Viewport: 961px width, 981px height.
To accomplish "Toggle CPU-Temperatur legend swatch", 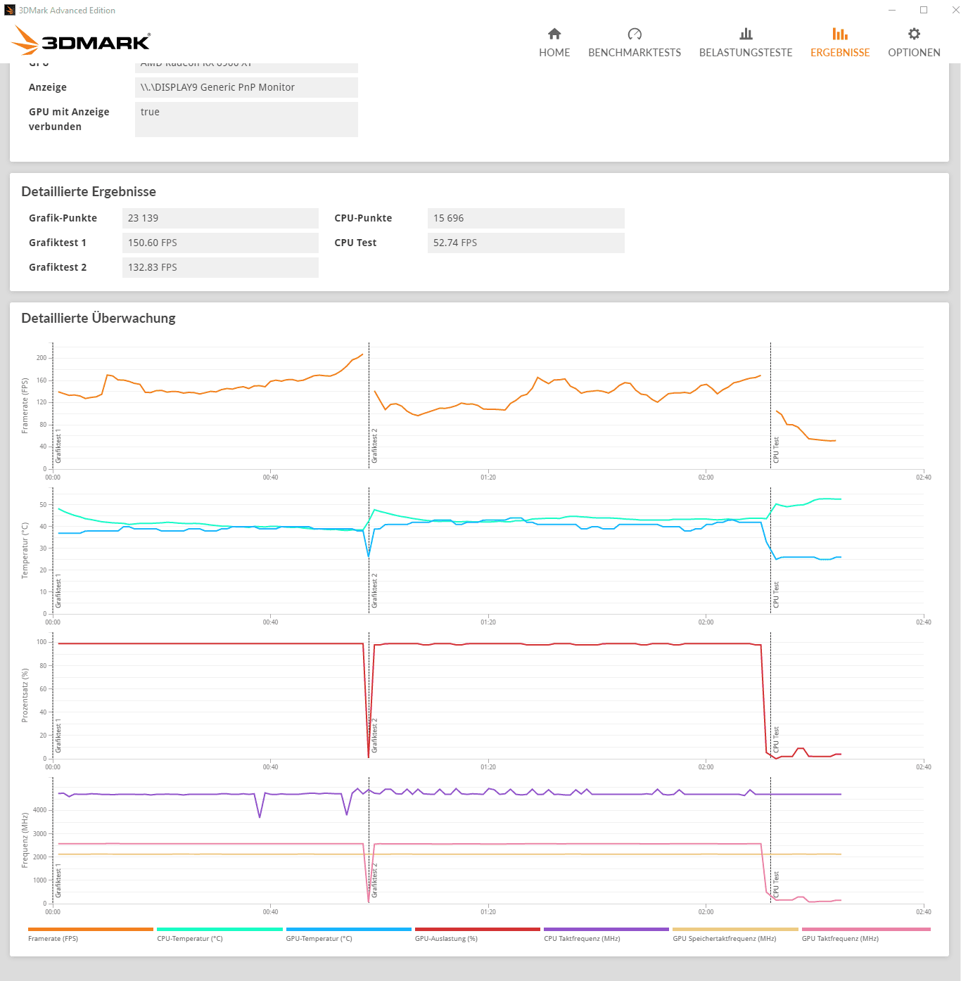I will [219, 929].
